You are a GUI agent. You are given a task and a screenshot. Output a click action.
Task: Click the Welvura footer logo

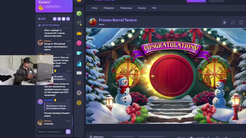click(x=96, y=137)
